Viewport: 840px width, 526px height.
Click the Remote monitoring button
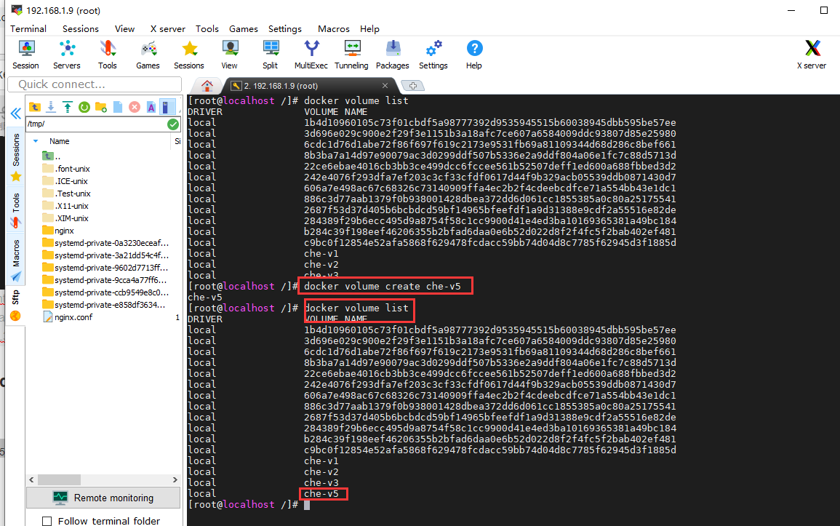point(103,498)
